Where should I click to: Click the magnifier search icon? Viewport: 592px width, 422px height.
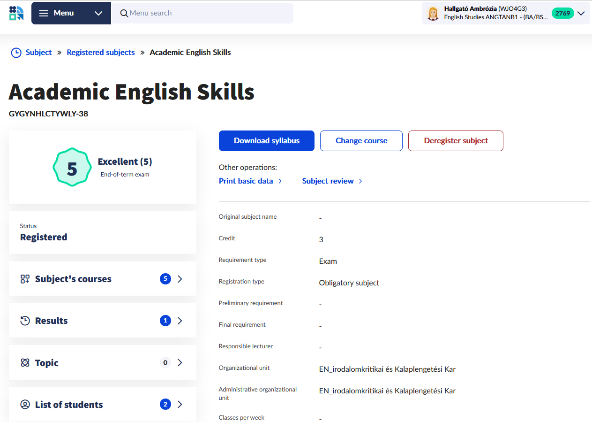[124, 13]
